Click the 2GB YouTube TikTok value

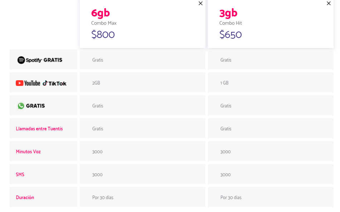click(96, 83)
